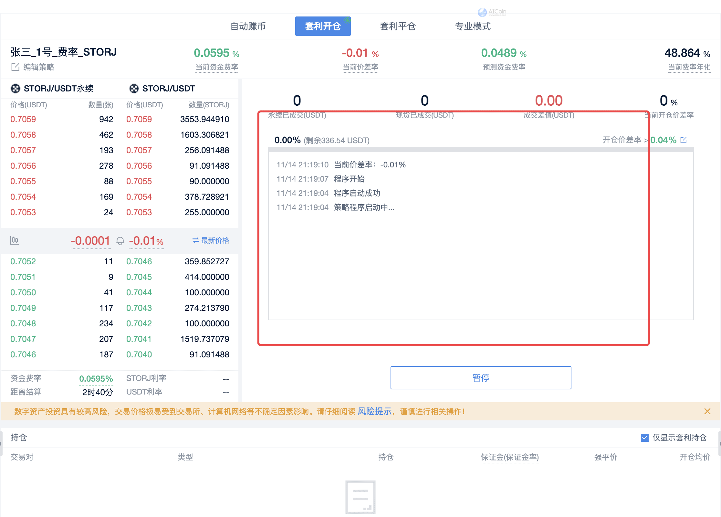Click the log entry 策略程序启动中...
This screenshot has width=721, height=517.
click(364, 207)
